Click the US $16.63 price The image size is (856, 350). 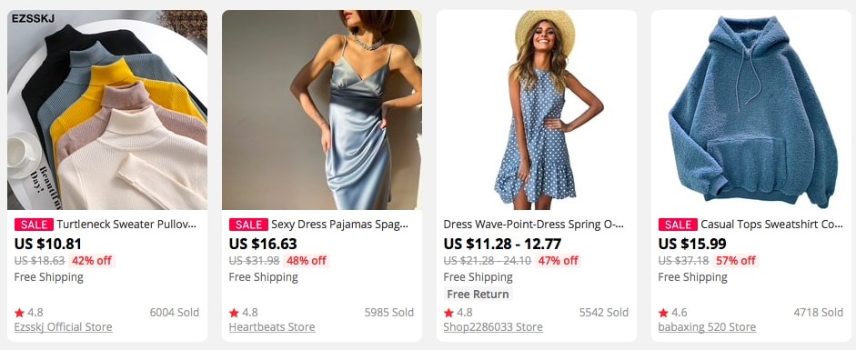263,244
